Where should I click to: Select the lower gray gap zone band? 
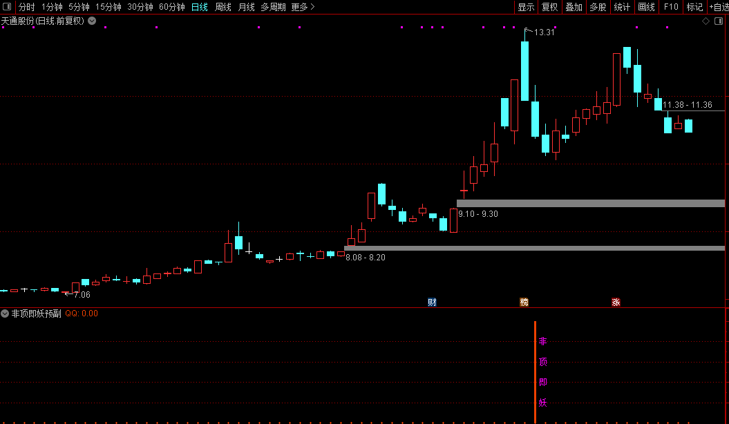coord(534,249)
